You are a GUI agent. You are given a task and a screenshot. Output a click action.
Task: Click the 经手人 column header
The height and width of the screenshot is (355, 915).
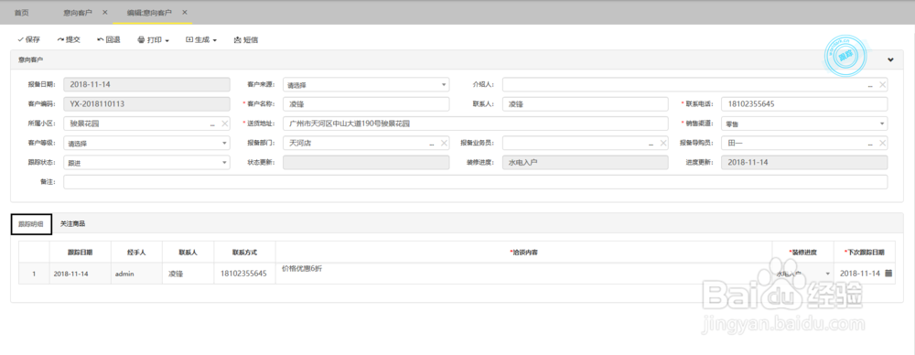136,253
